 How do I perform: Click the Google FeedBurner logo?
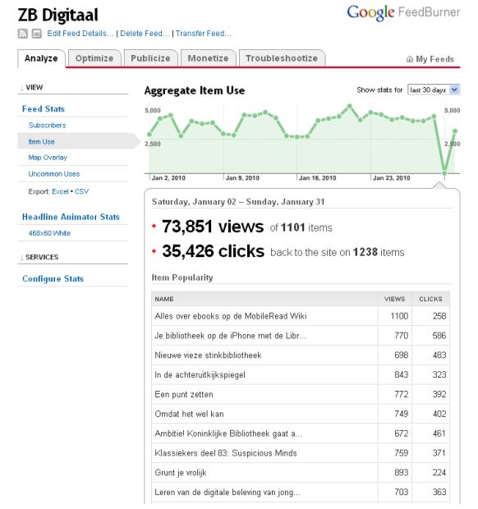click(403, 13)
